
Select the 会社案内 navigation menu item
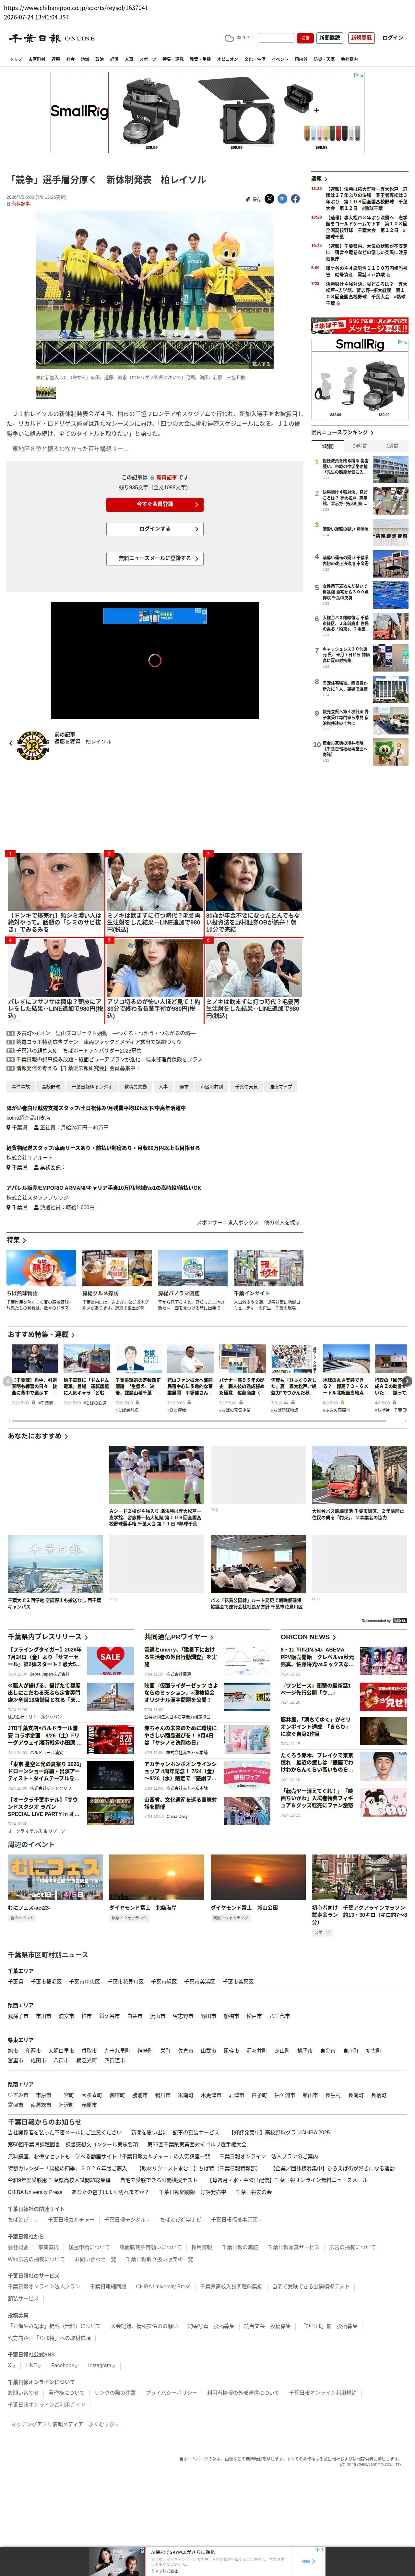tap(349, 59)
